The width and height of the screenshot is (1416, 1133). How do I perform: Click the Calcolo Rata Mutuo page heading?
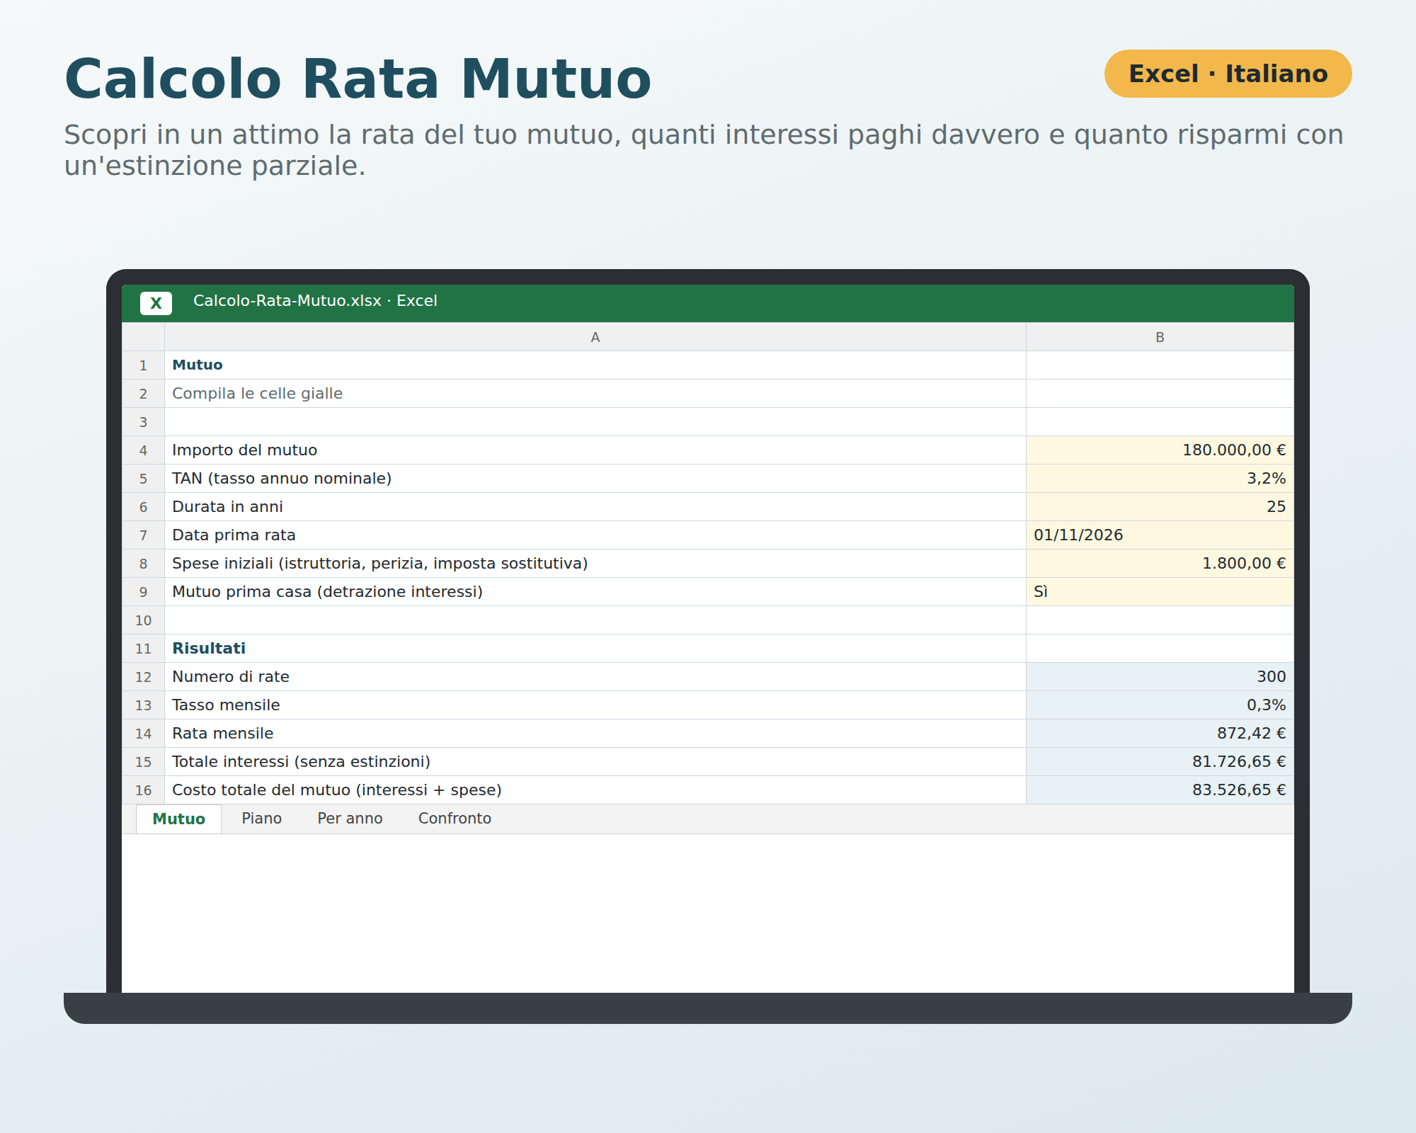click(358, 79)
